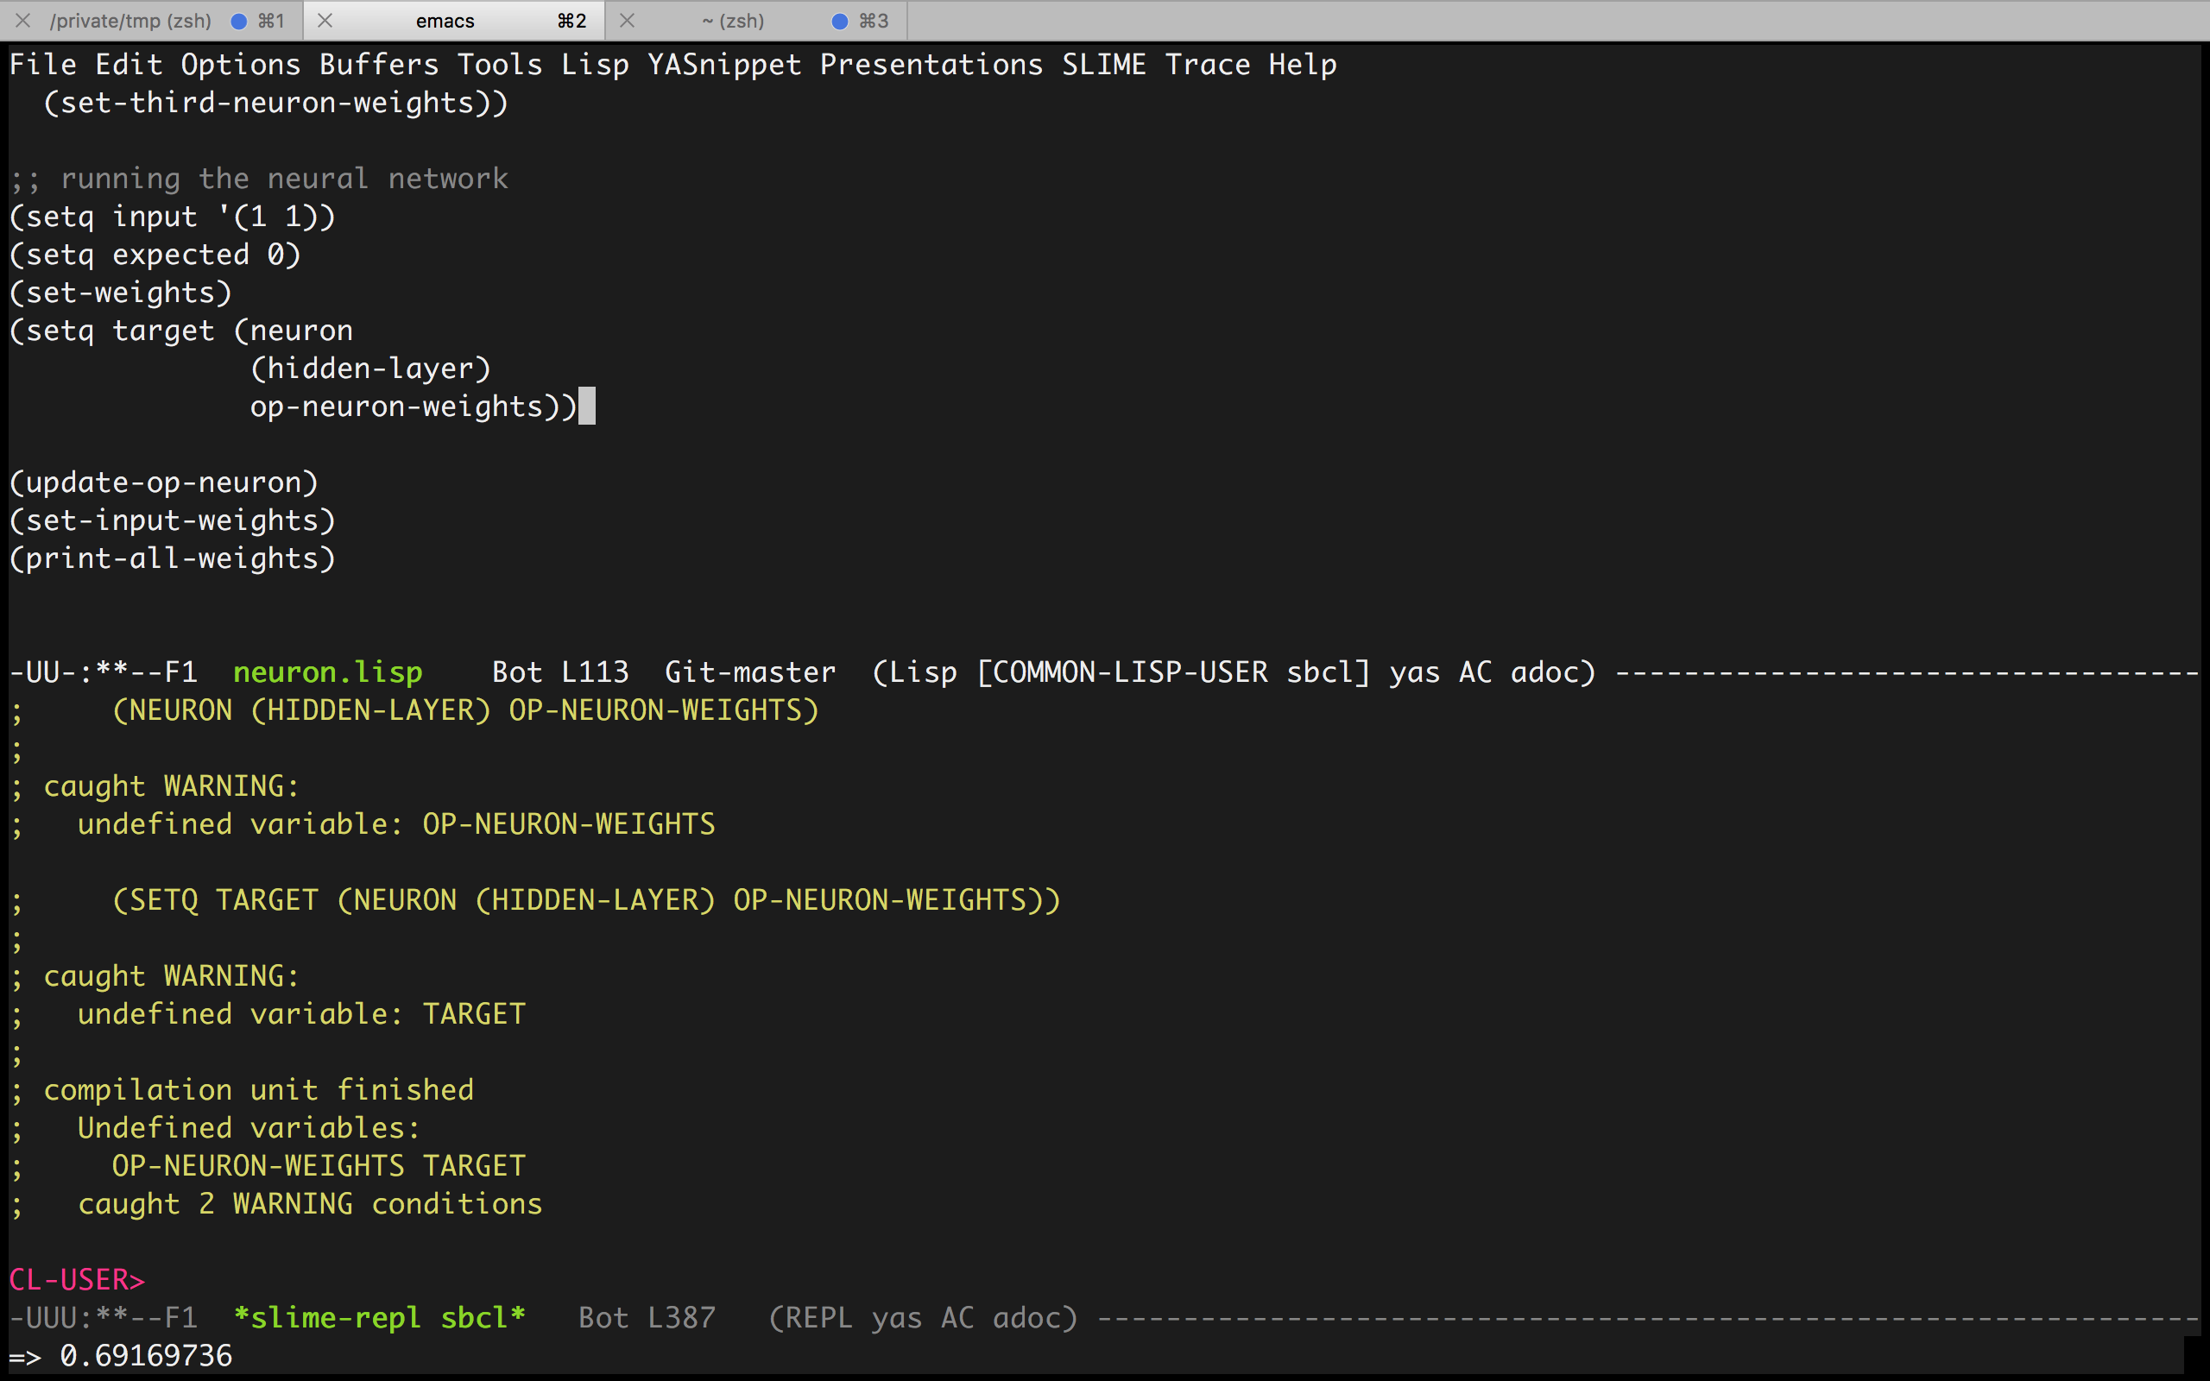The height and width of the screenshot is (1381, 2210).
Task: Click *slime-repl sbcl* buffer name in mode line
Action: pos(379,1317)
